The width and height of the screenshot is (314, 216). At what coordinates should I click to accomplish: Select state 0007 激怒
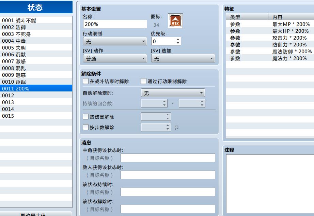36,61
